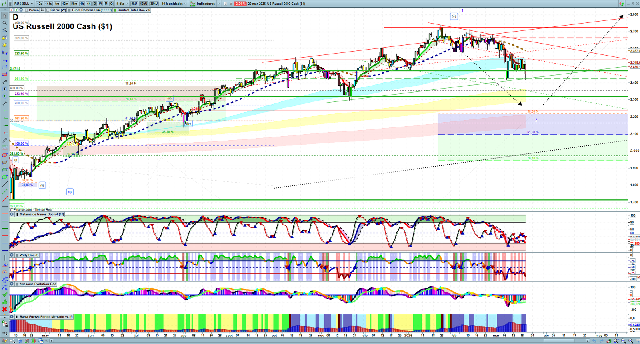Expand the left toolbar chevron at bottom
This screenshot has height=344, width=640.
(4, 317)
